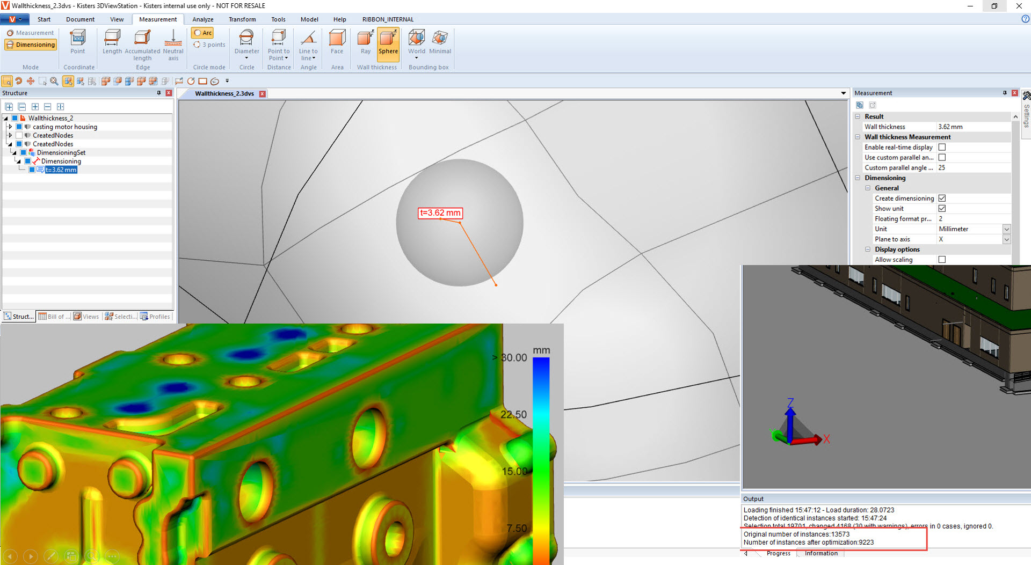Open the Plane to axis dropdown
1031x565 pixels.
[x=1006, y=239]
